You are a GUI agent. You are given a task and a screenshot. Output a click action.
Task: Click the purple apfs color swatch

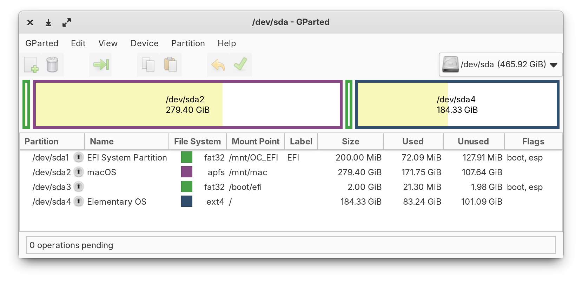tap(187, 172)
